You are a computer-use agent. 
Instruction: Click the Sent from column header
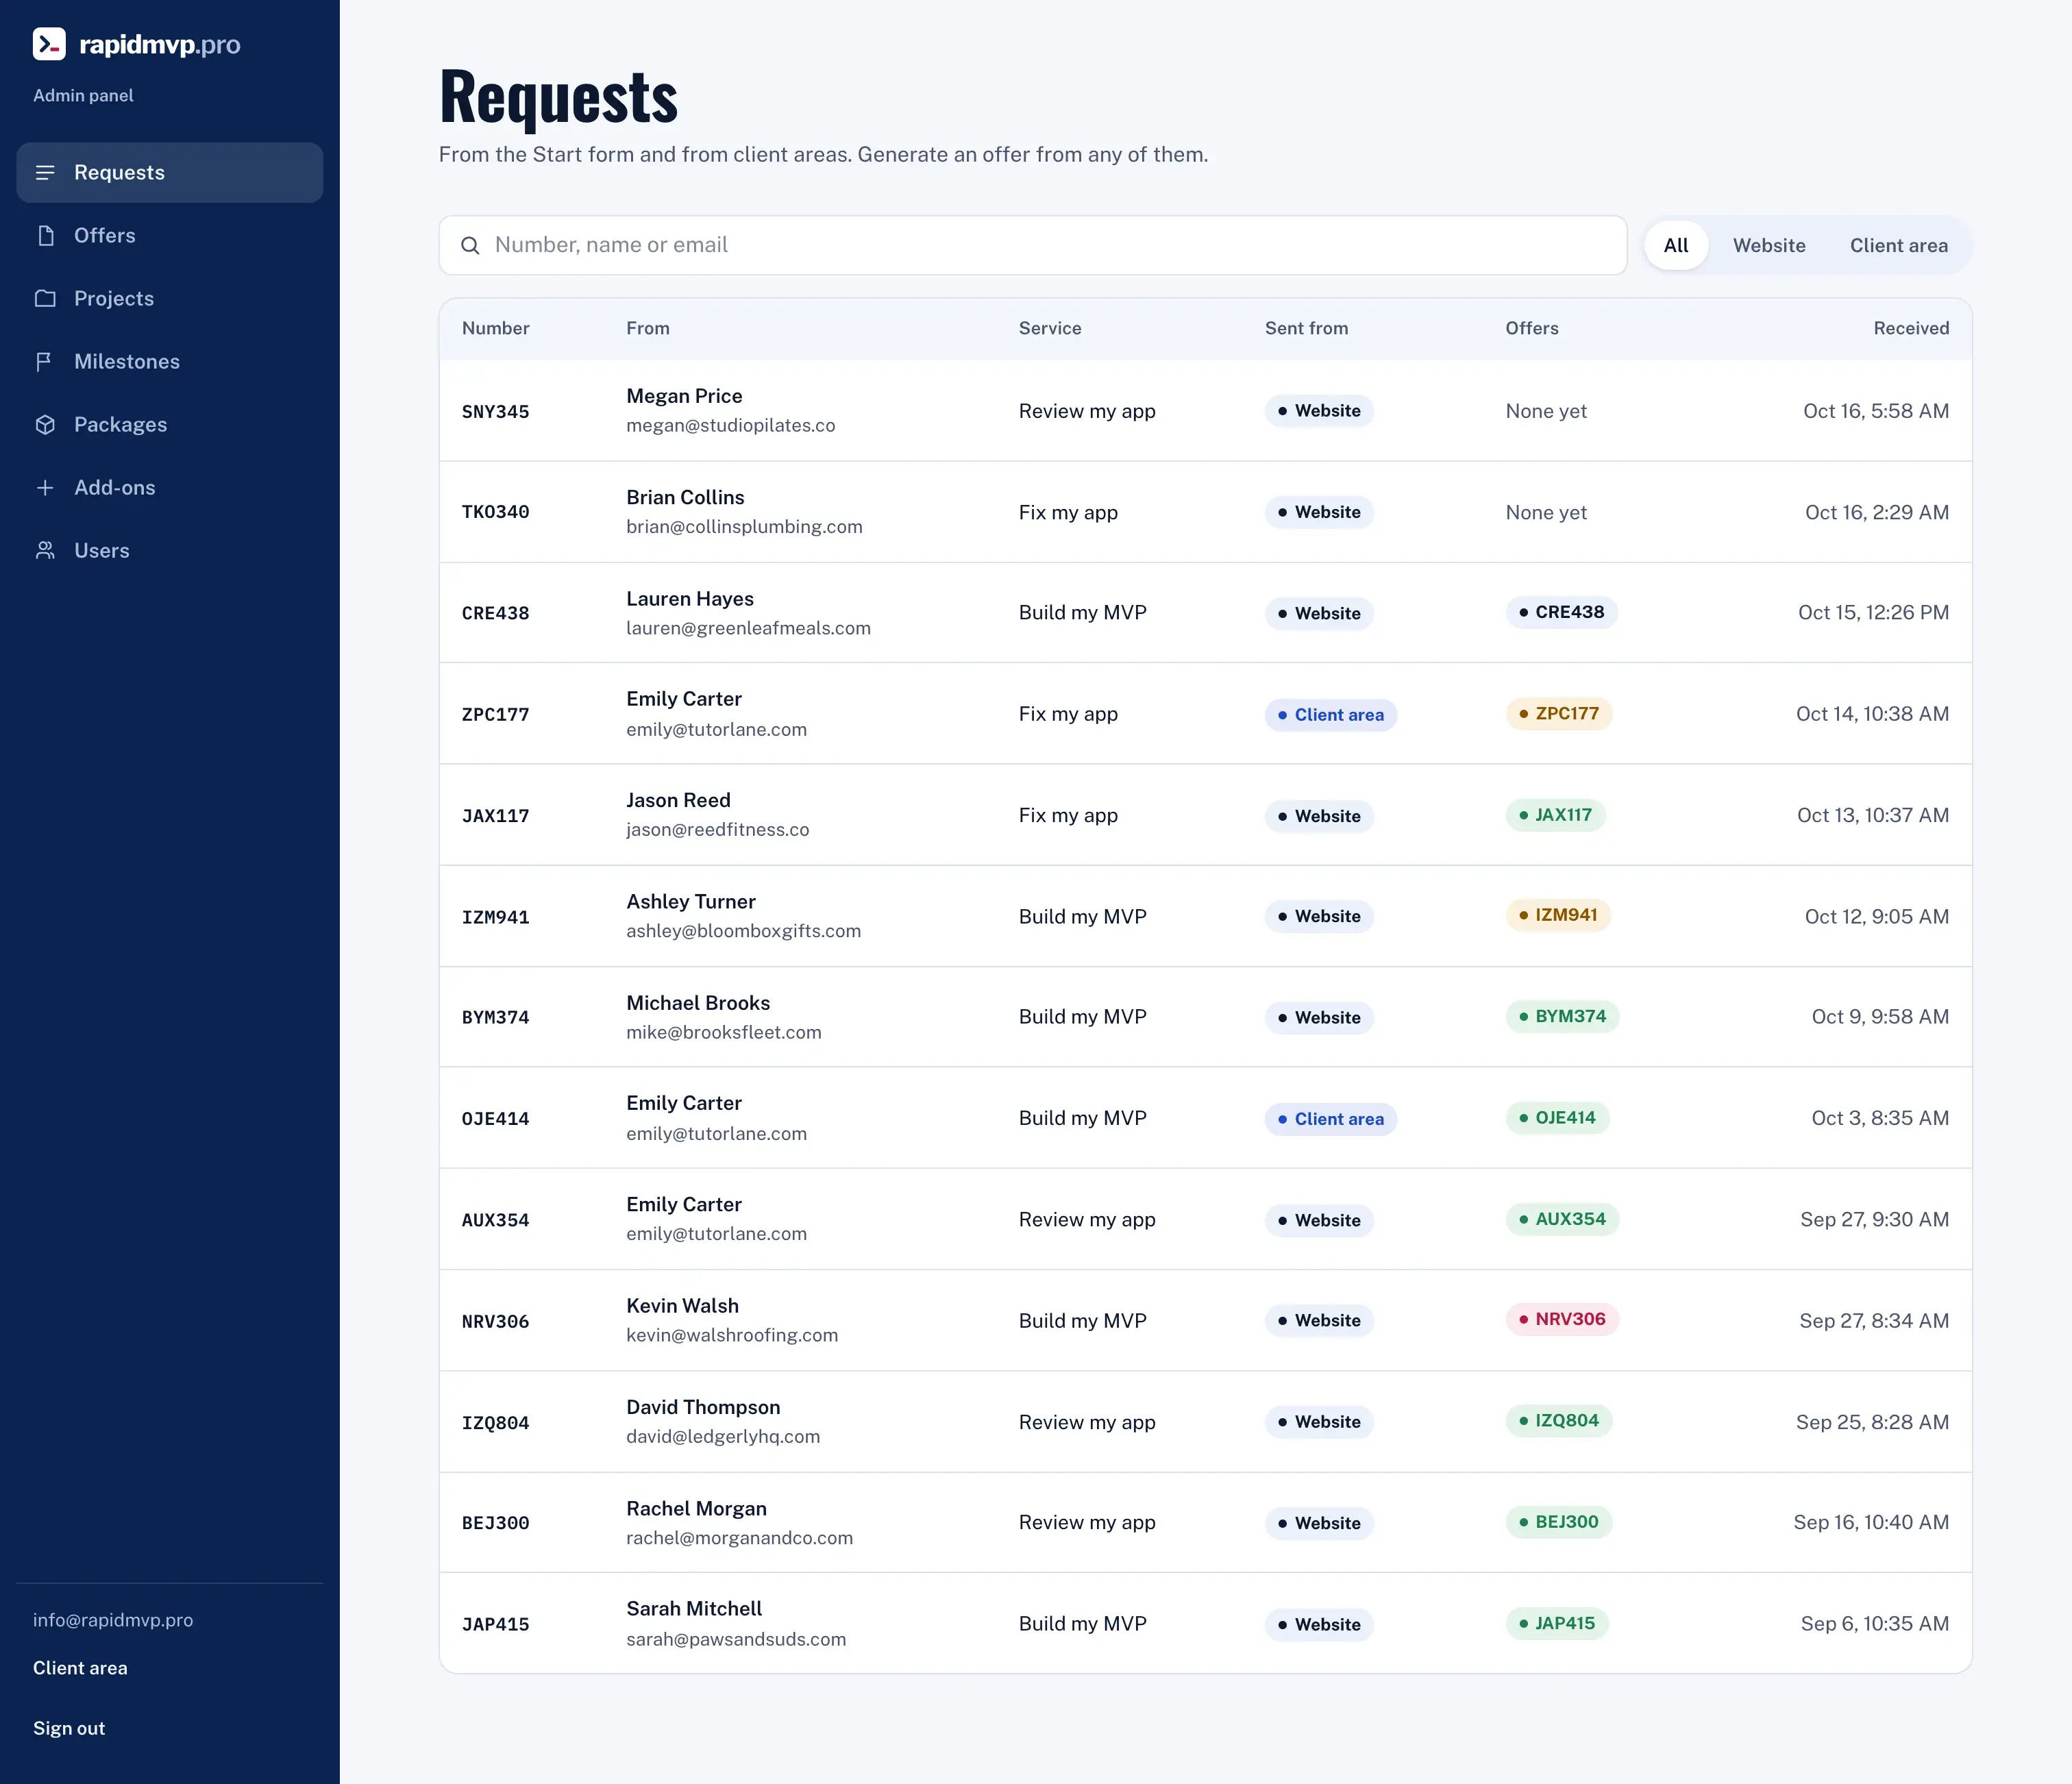coord(1306,329)
